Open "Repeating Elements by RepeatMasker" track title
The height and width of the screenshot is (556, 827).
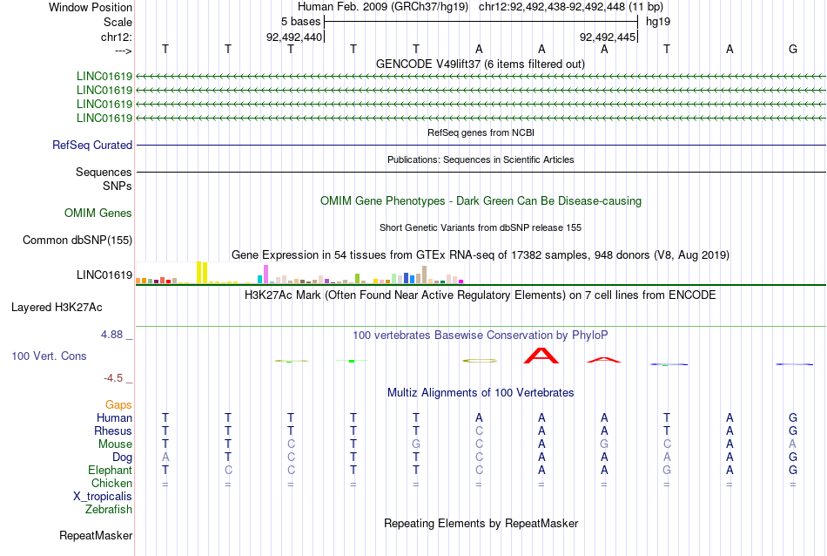coord(481,523)
